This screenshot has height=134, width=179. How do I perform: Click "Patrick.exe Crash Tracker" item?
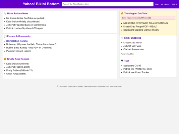(136, 72)
